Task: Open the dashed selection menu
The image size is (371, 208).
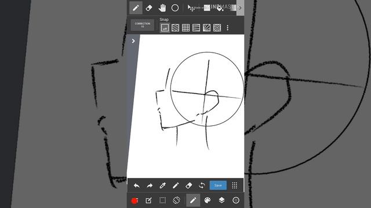Action: click(x=162, y=200)
